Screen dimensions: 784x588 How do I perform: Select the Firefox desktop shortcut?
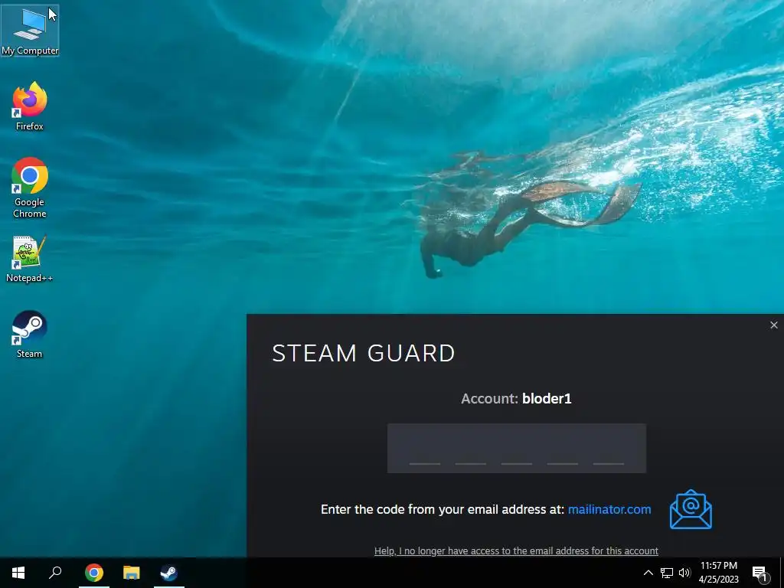pyautogui.click(x=30, y=106)
